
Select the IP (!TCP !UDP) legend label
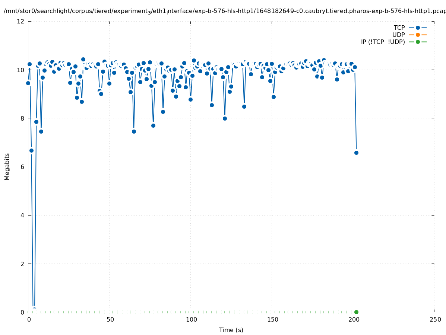(383, 42)
